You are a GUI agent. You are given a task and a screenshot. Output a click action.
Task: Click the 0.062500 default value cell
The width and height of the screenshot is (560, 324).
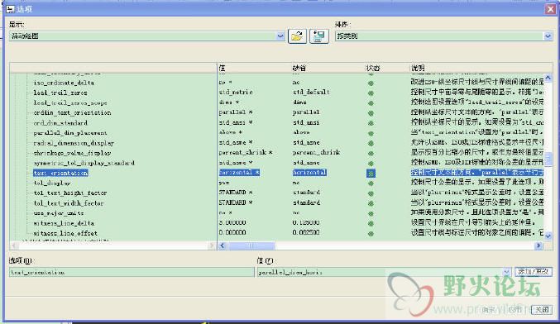tap(306, 232)
